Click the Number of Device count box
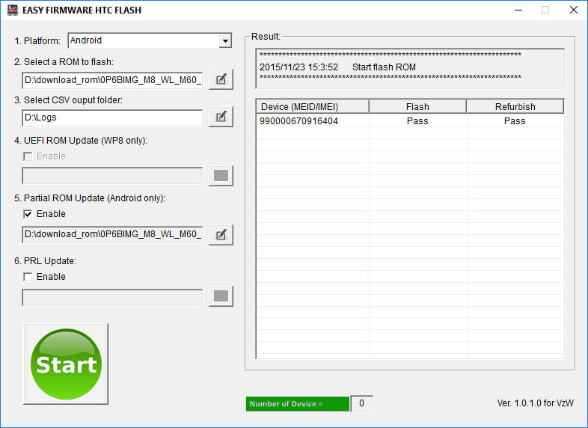The height and width of the screenshot is (428, 588). (x=362, y=403)
